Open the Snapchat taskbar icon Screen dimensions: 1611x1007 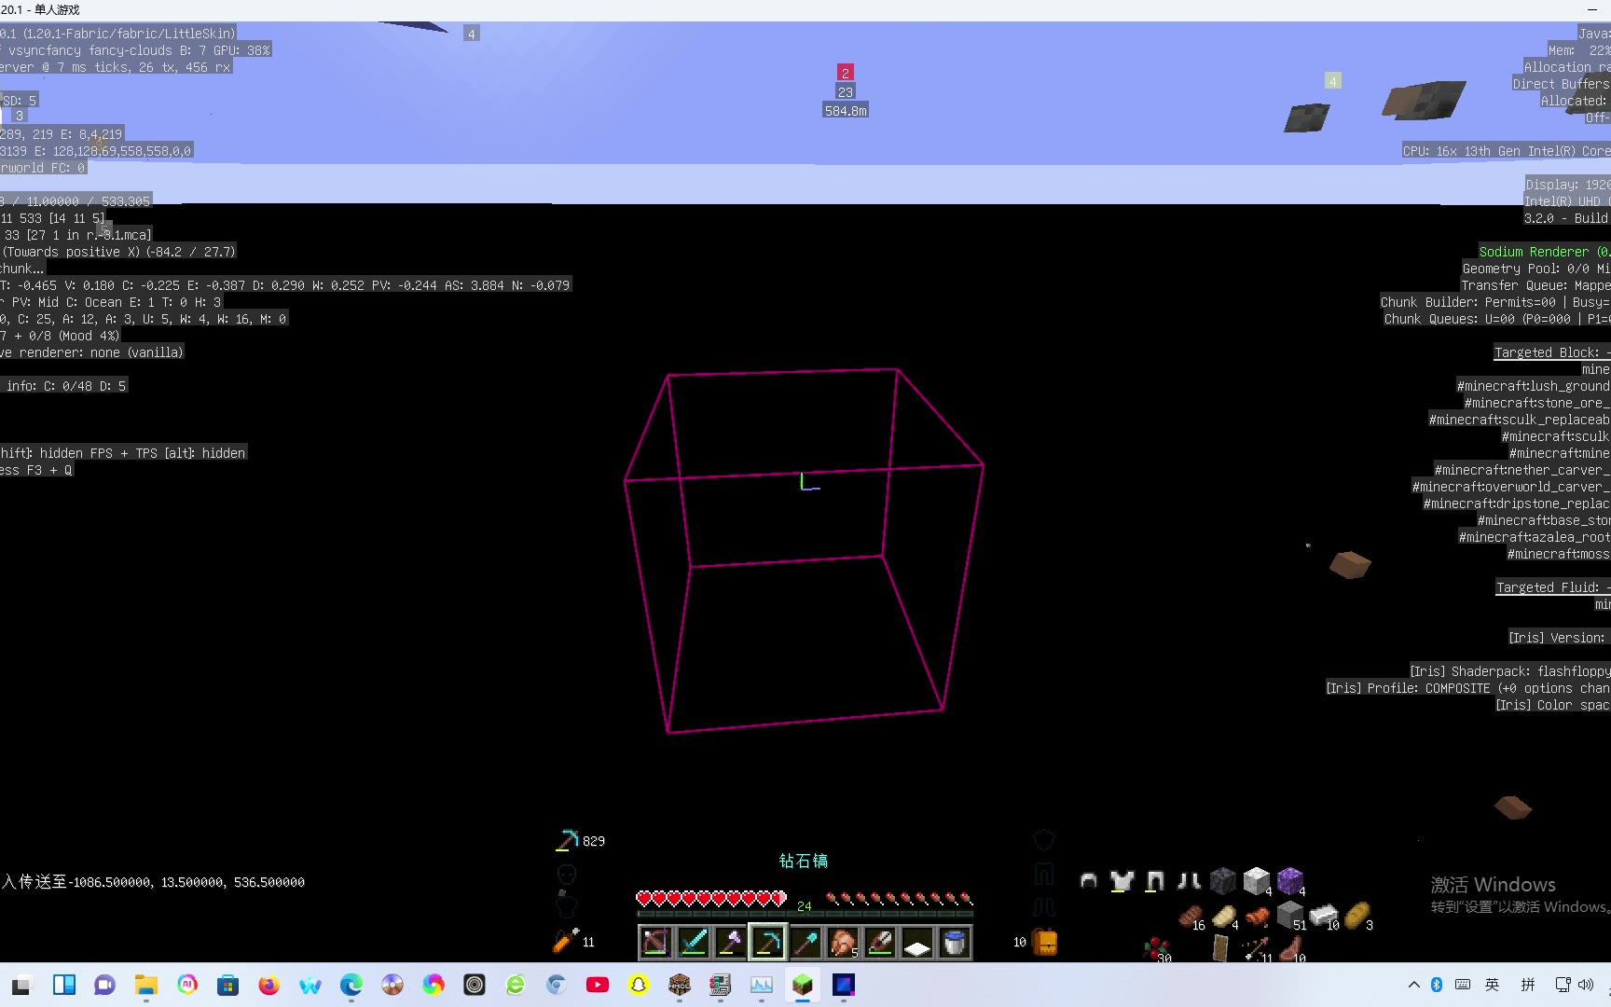[639, 985]
